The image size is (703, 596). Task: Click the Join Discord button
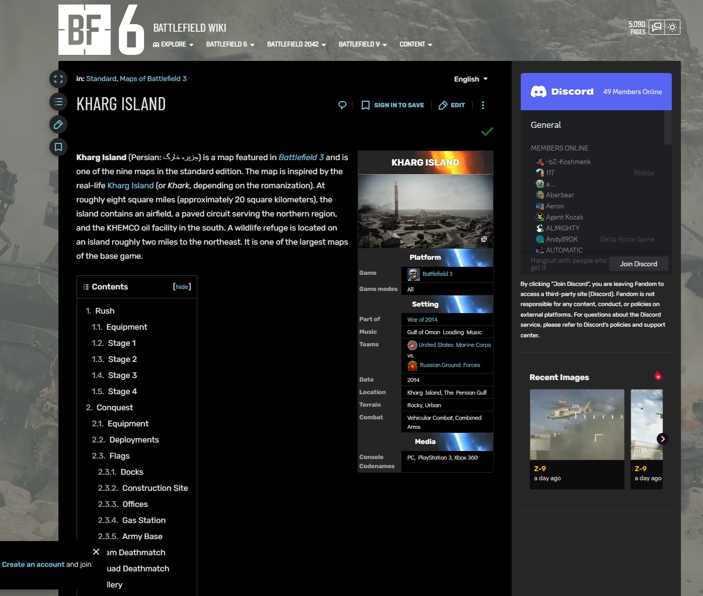click(x=639, y=264)
